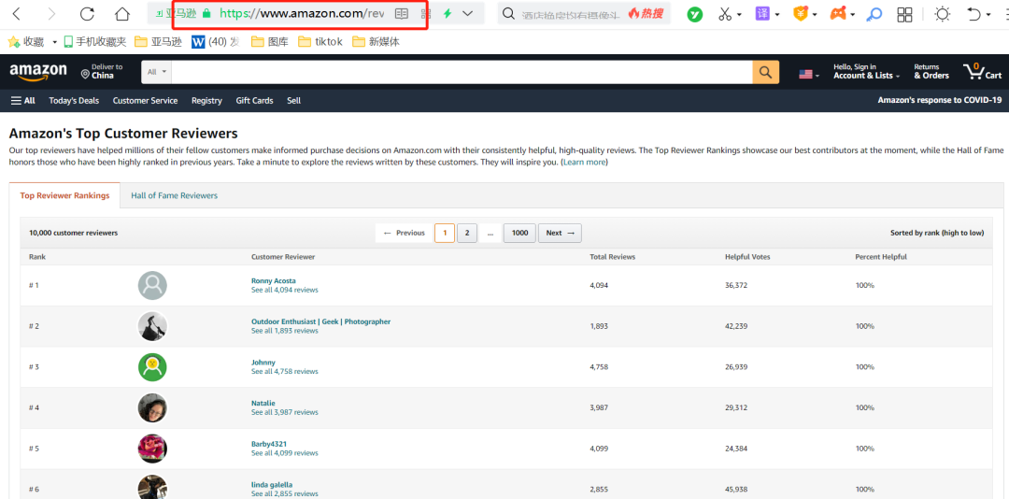Open Barby4321 reviewer link
The image size is (1009, 499).
[x=269, y=444]
